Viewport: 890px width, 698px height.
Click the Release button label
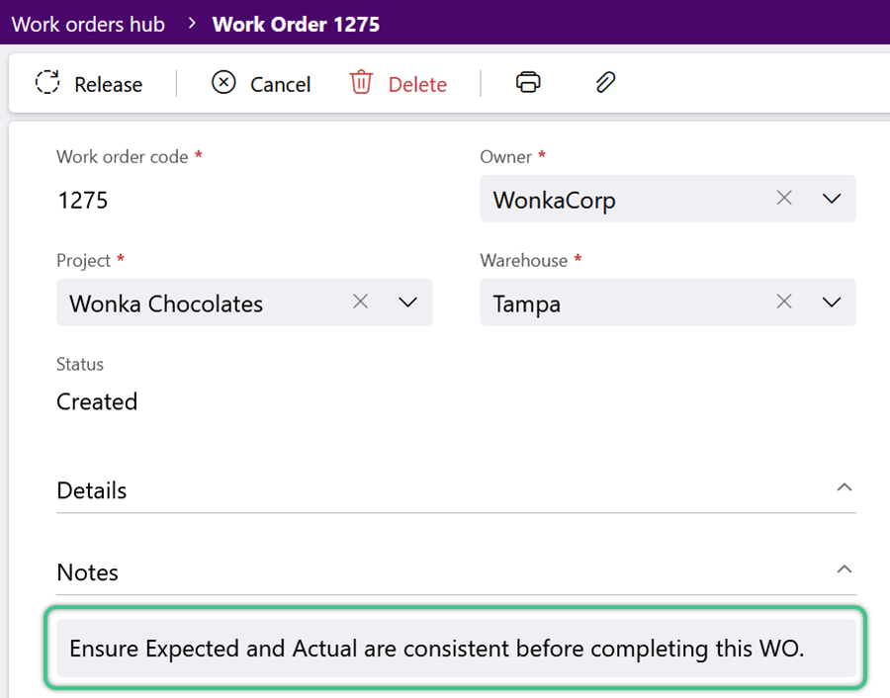pyautogui.click(x=109, y=85)
